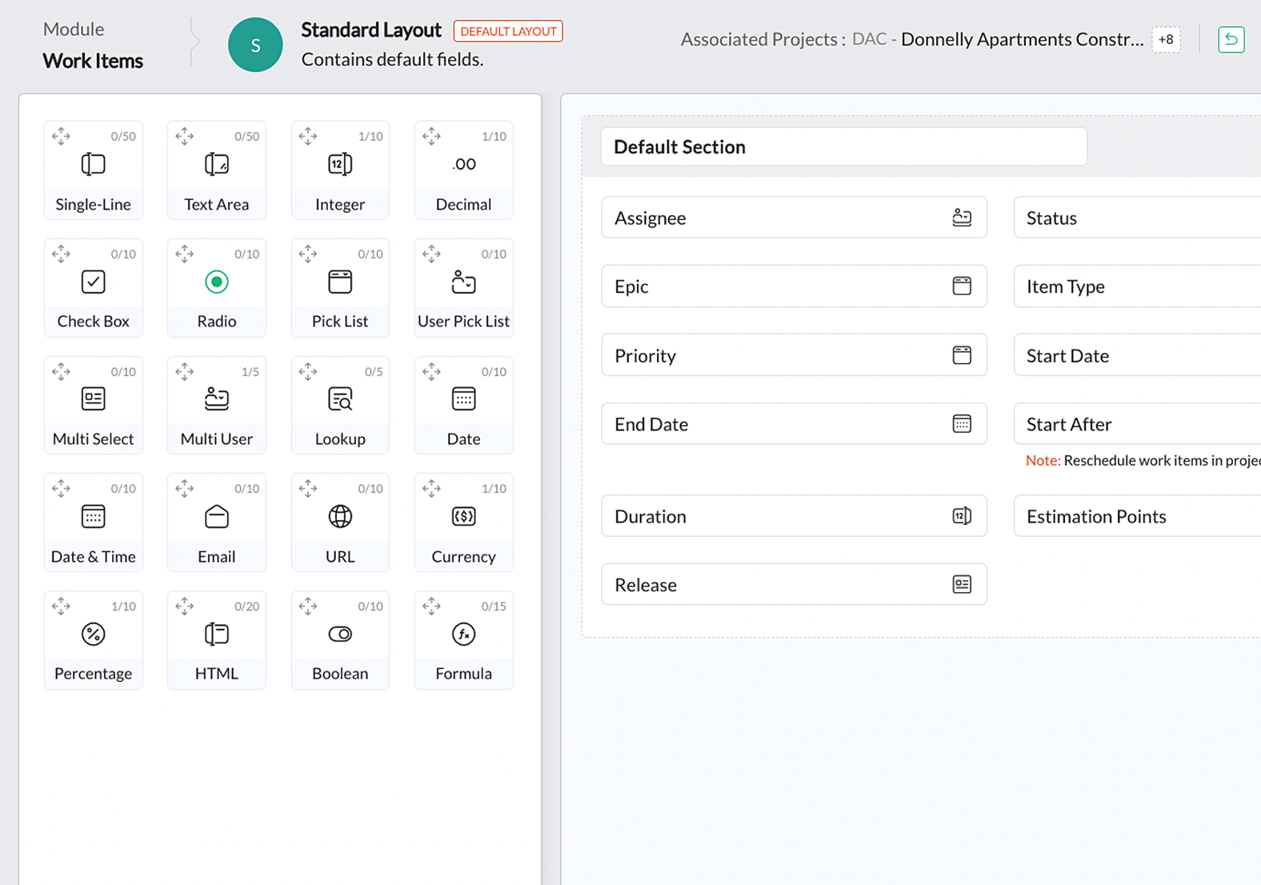The height and width of the screenshot is (885, 1261).
Task: Select the End Date field
Action: point(794,423)
